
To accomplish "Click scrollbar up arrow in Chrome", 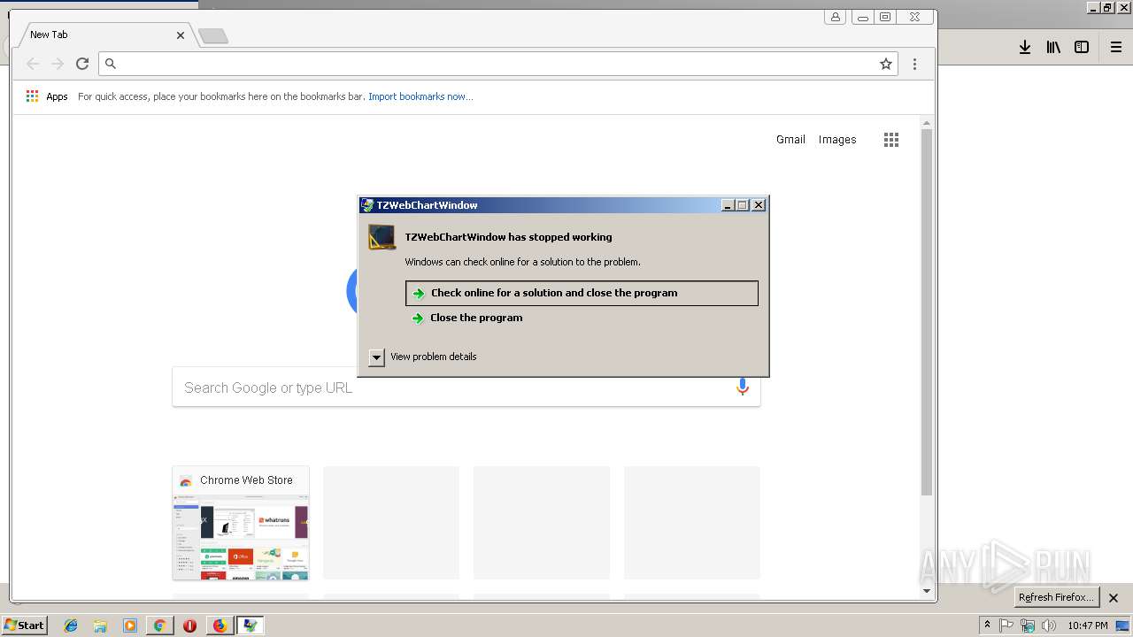I will click(x=927, y=123).
